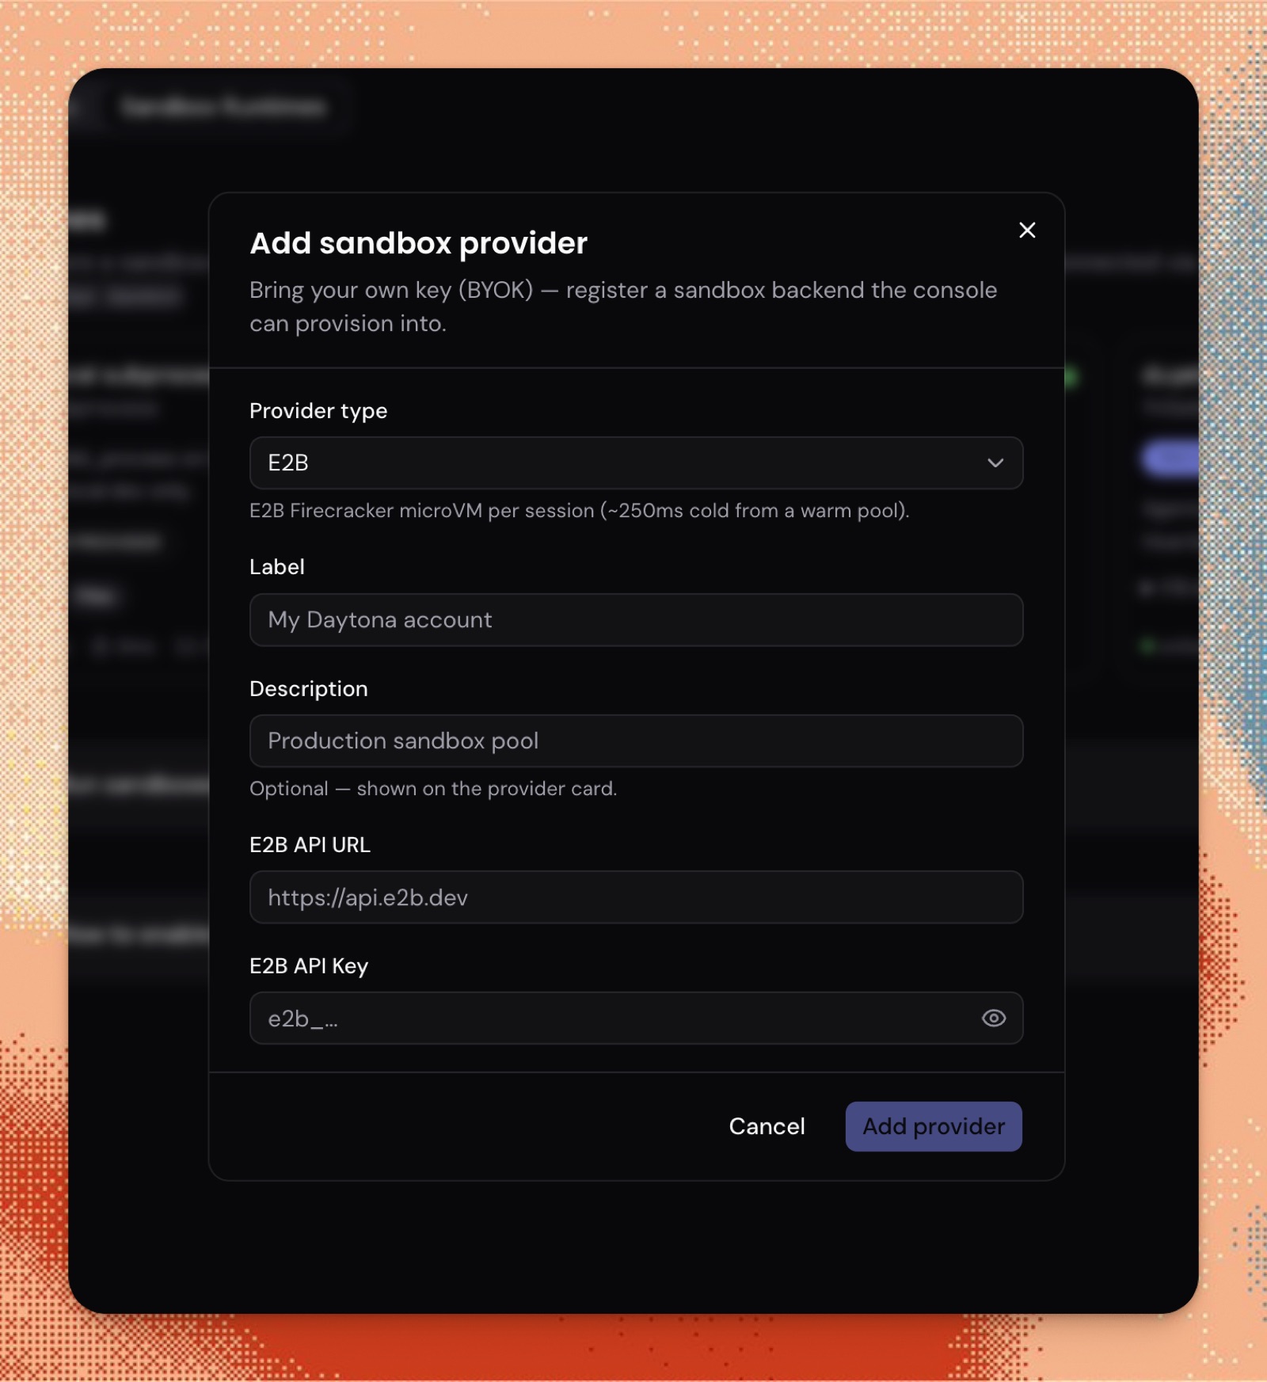Click the Label field caption

coord(277,567)
